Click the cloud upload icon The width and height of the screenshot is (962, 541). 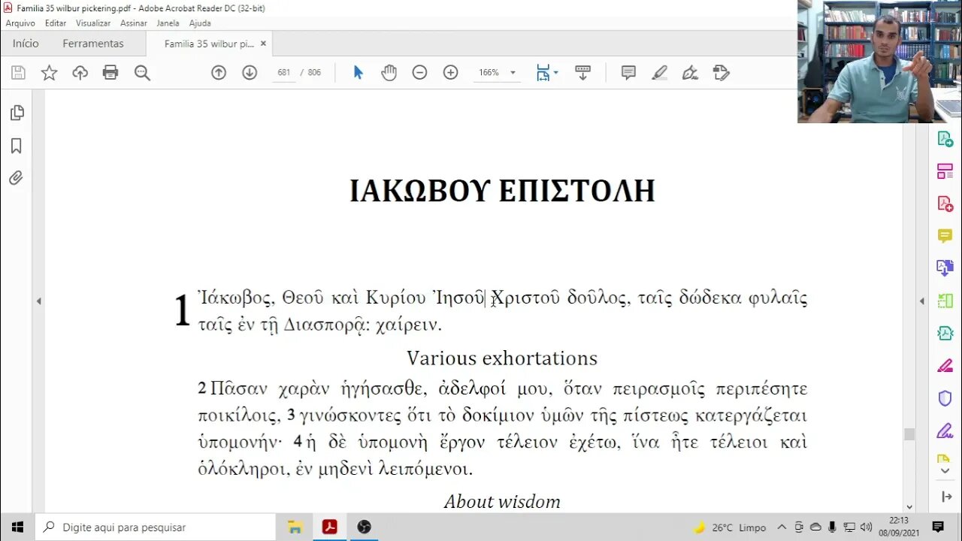coord(80,73)
